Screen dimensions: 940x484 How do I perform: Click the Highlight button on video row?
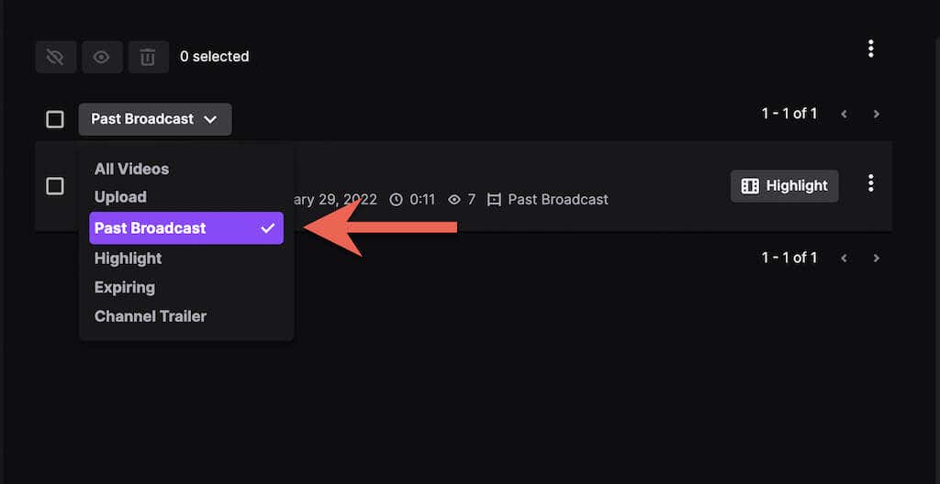(x=784, y=186)
